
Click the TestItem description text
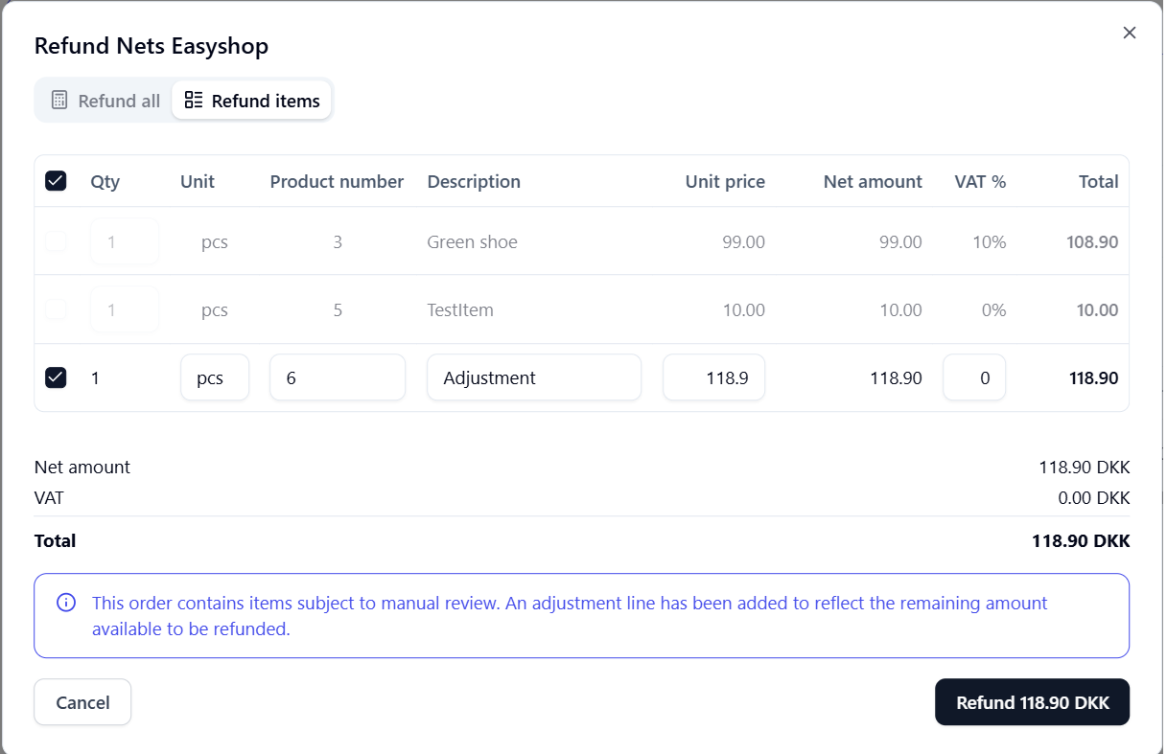(460, 309)
